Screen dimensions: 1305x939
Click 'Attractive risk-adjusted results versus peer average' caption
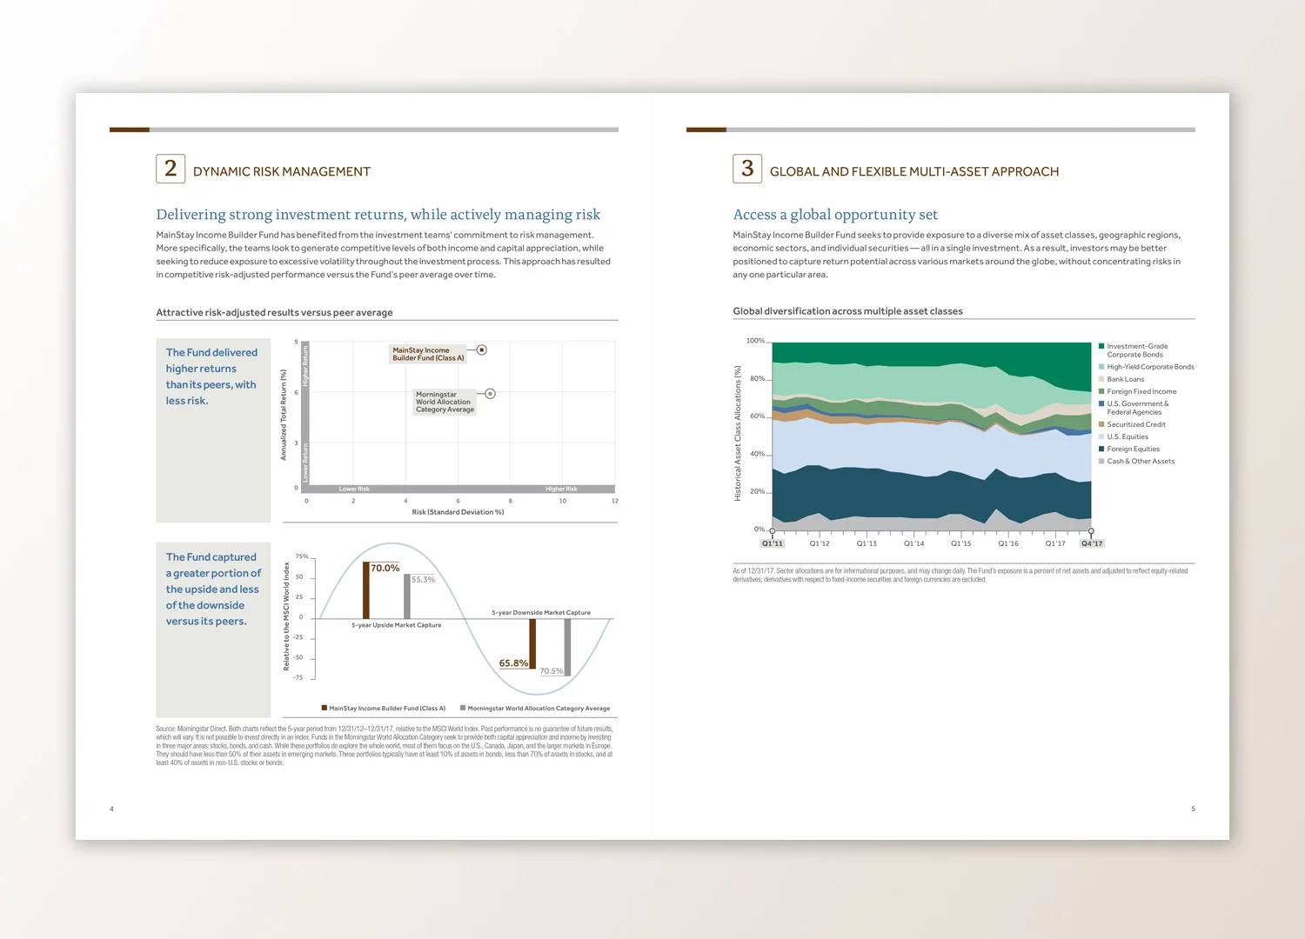[x=274, y=312]
